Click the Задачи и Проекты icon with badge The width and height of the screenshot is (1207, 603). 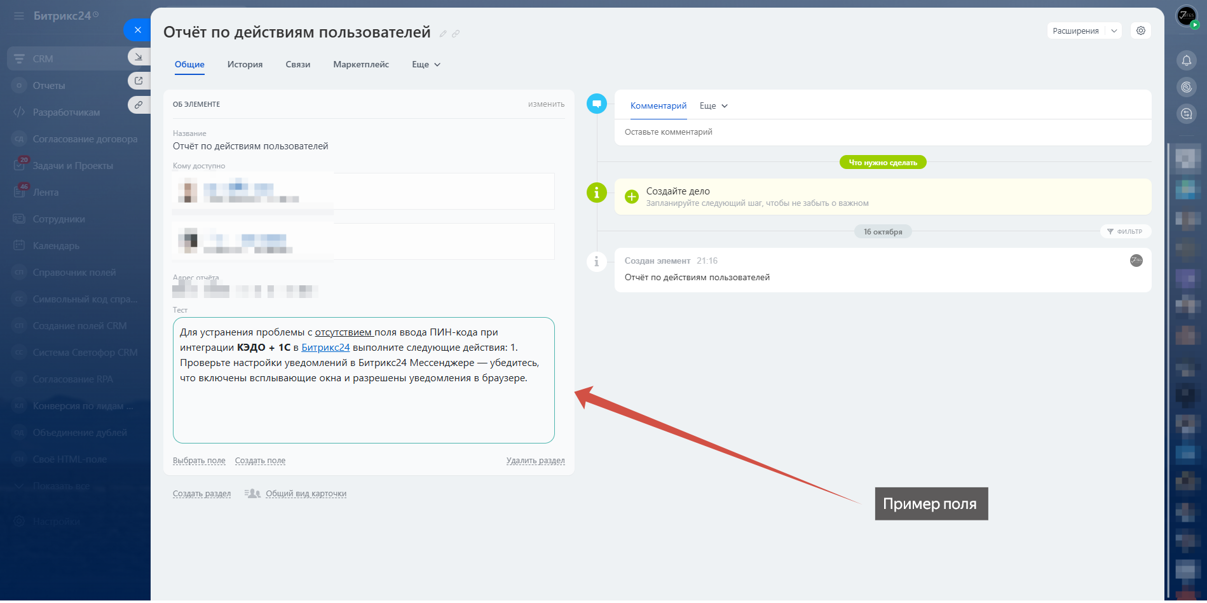(x=19, y=165)
